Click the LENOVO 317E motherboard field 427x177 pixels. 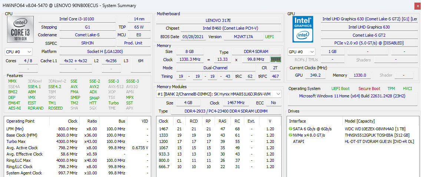[x=219, y=20]
